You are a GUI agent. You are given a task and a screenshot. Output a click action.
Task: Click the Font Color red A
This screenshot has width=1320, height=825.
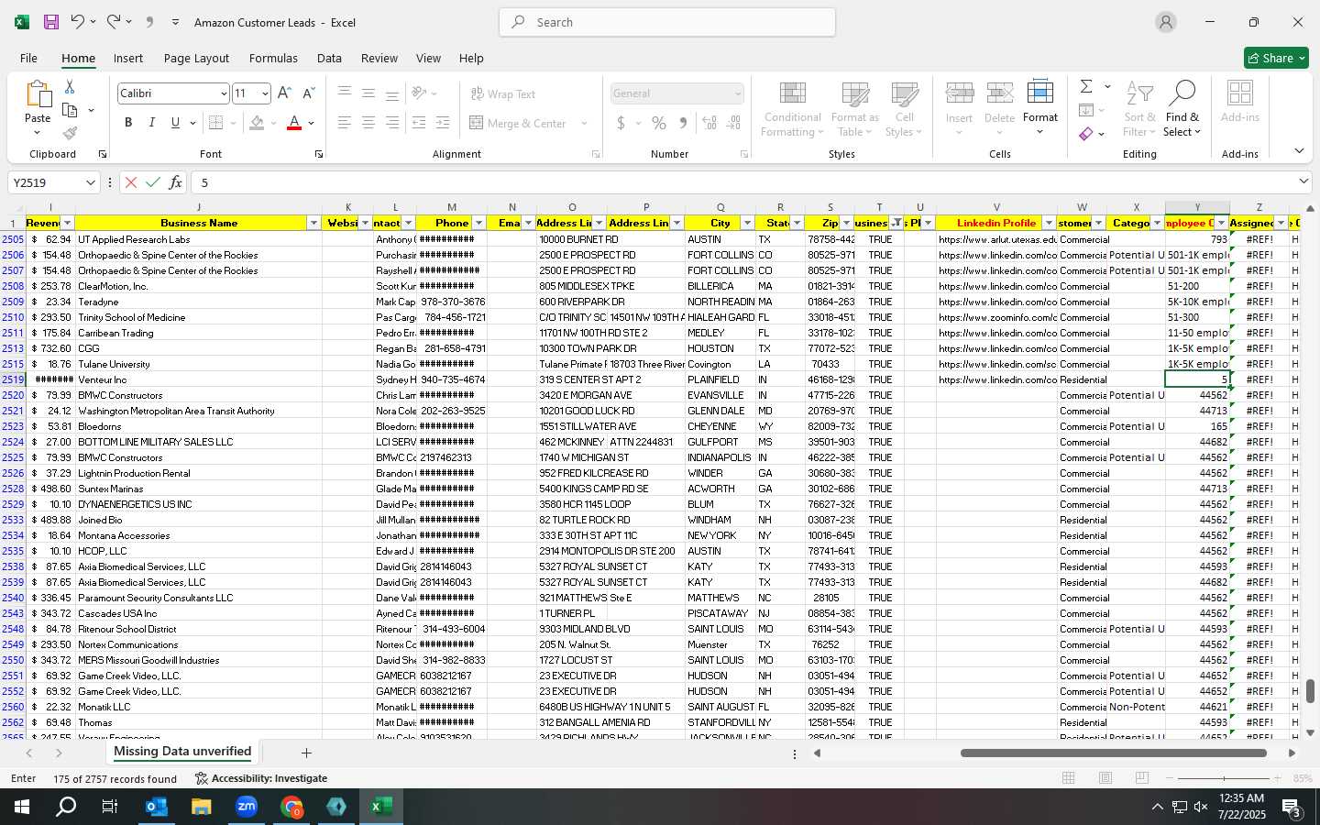294,123
